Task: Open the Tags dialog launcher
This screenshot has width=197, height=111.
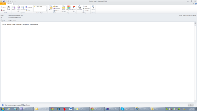Action: point(76,13)
